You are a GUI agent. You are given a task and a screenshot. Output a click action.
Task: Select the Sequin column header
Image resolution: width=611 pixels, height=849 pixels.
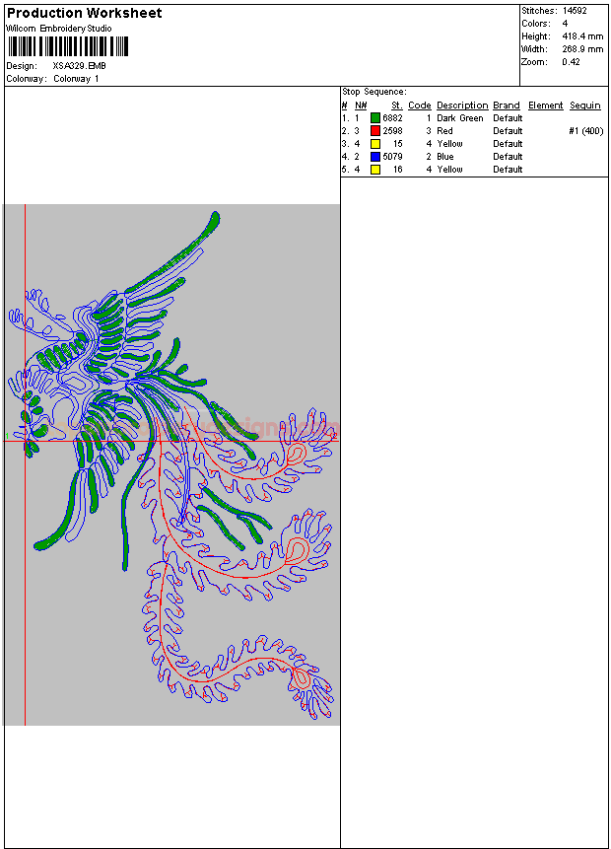coord(584,106)
